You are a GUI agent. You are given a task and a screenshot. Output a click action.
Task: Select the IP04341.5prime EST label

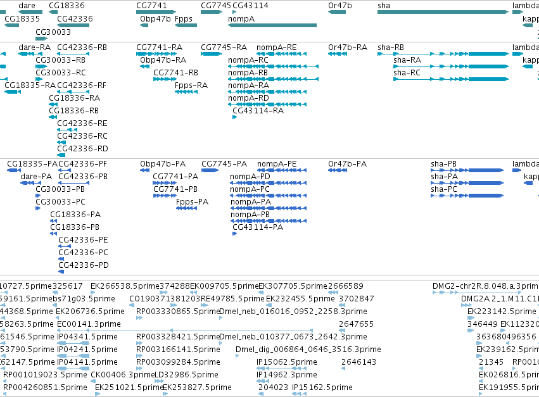[87, 336]
